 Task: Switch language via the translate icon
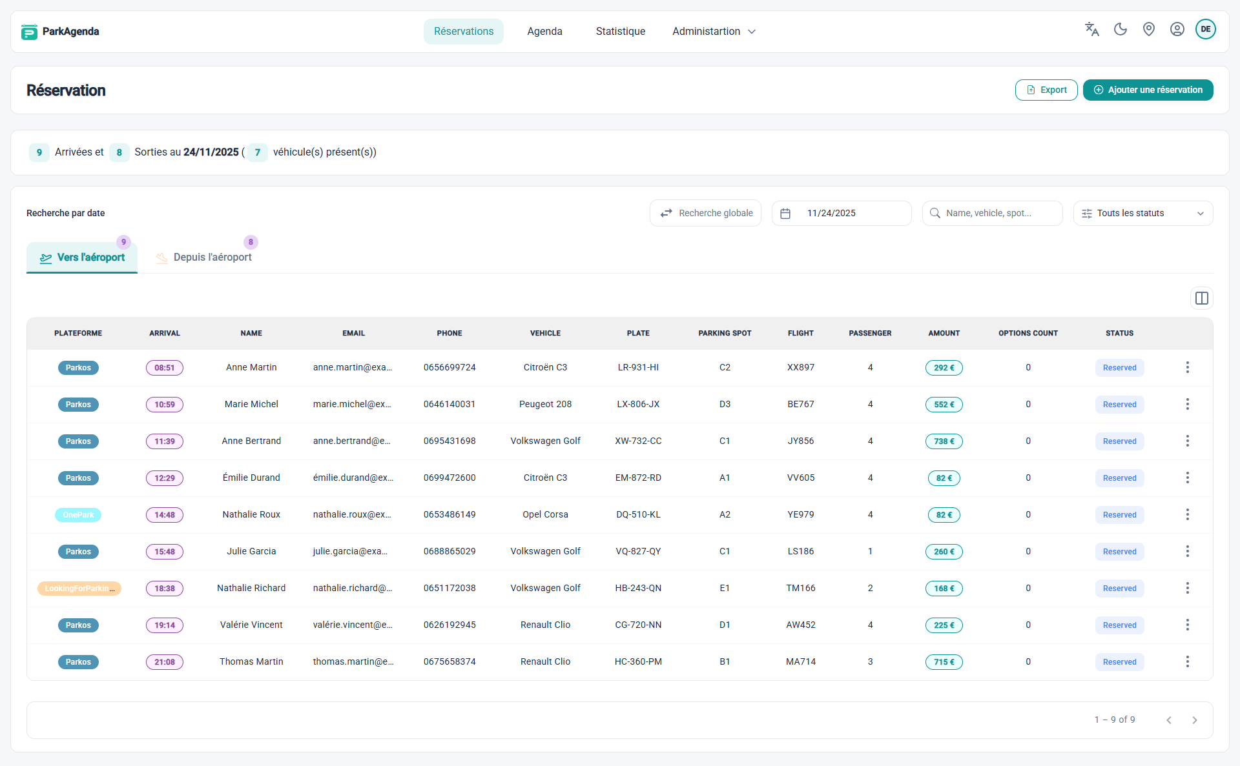[x=1092, y=29]
